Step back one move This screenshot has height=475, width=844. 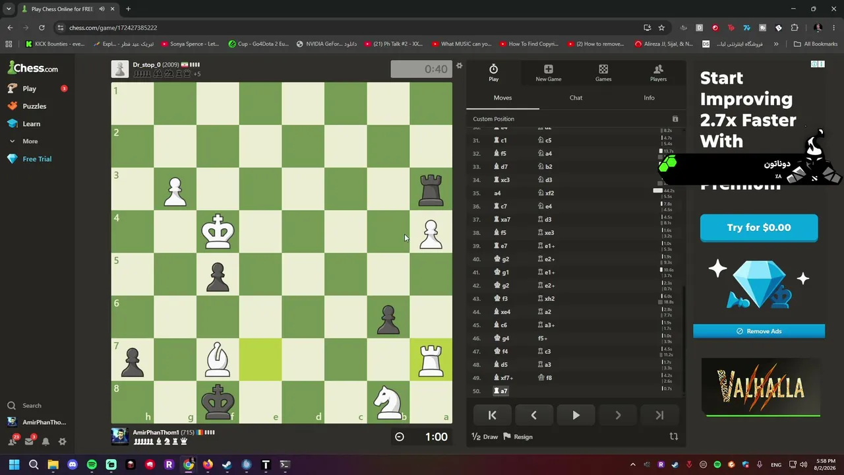click(x=533, y=415)
